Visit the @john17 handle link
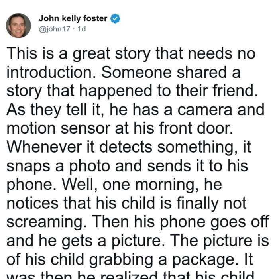The image size is (279, 279). [55, 29]
